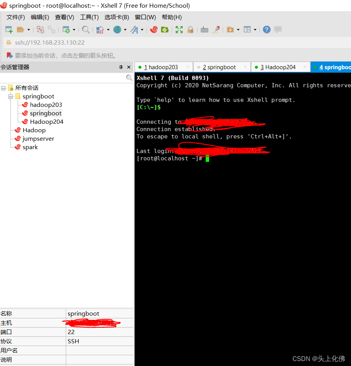Click the highlight marker pen icon
This screenshot has height=366, width=351.
click(216, 30)
